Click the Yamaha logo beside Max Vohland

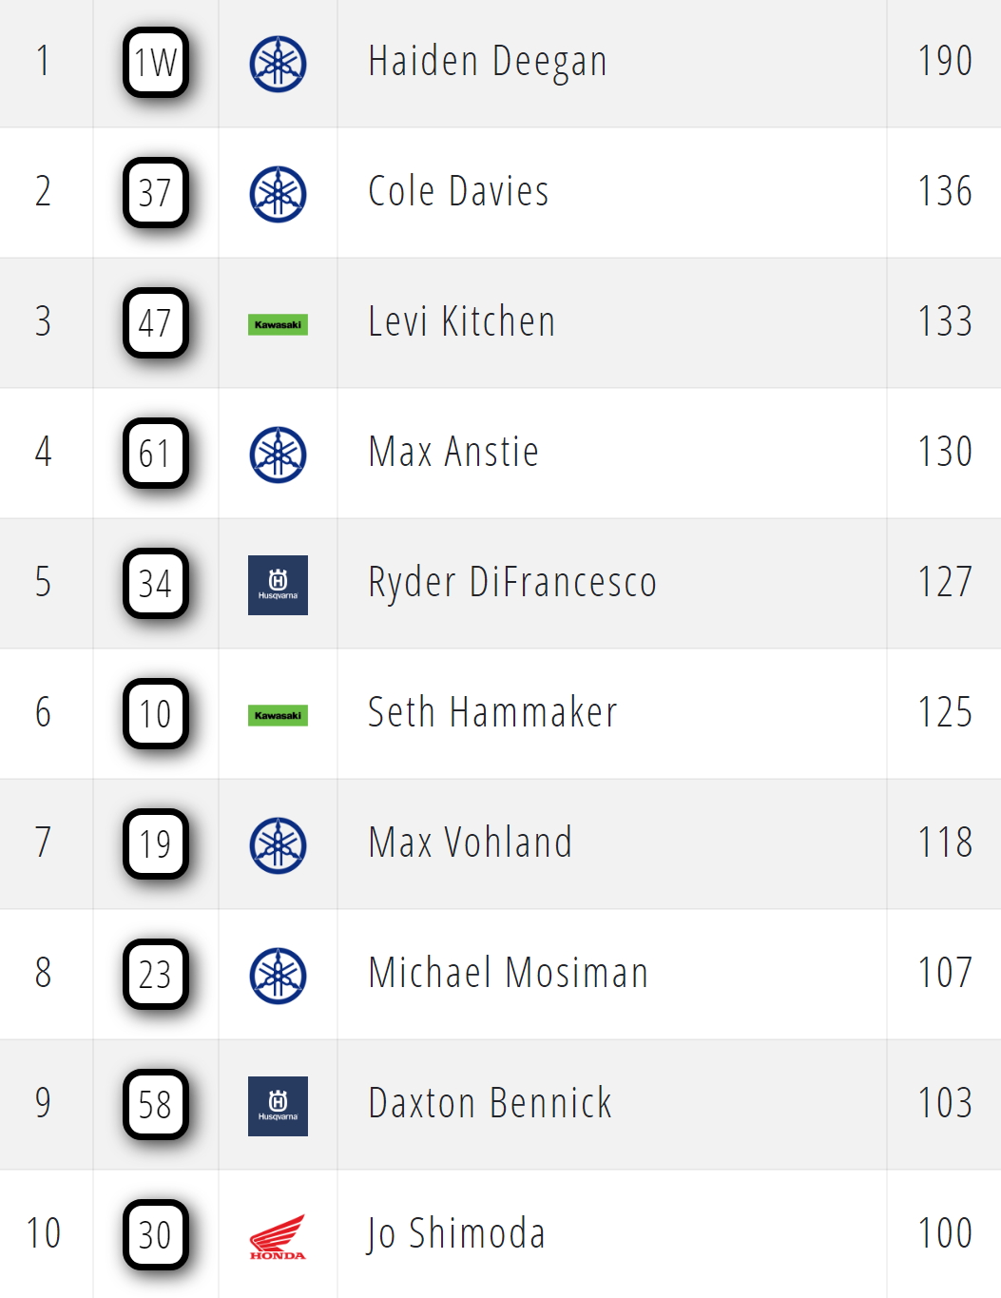(x=278, y=845)
